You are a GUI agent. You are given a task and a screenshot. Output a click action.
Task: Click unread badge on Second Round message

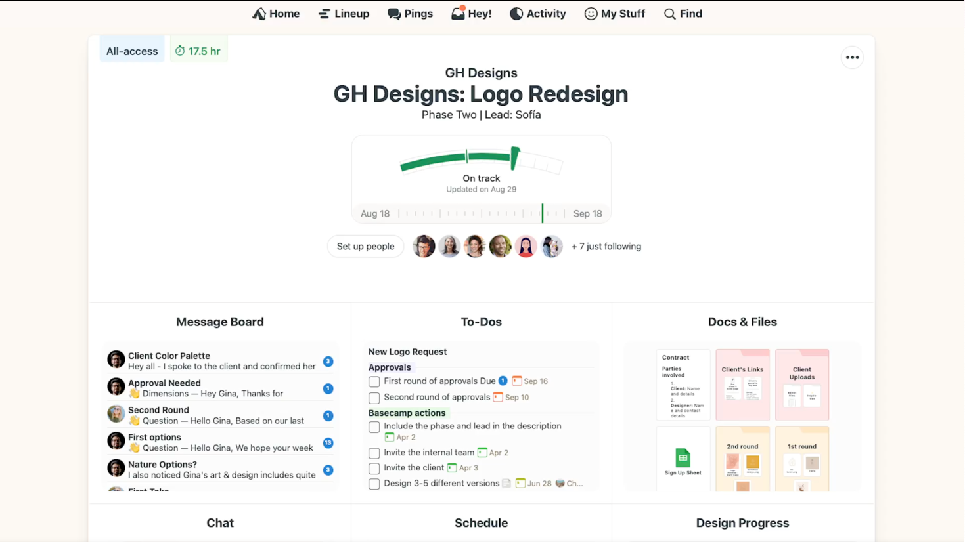pyautogui.click(x=328, y=415)
